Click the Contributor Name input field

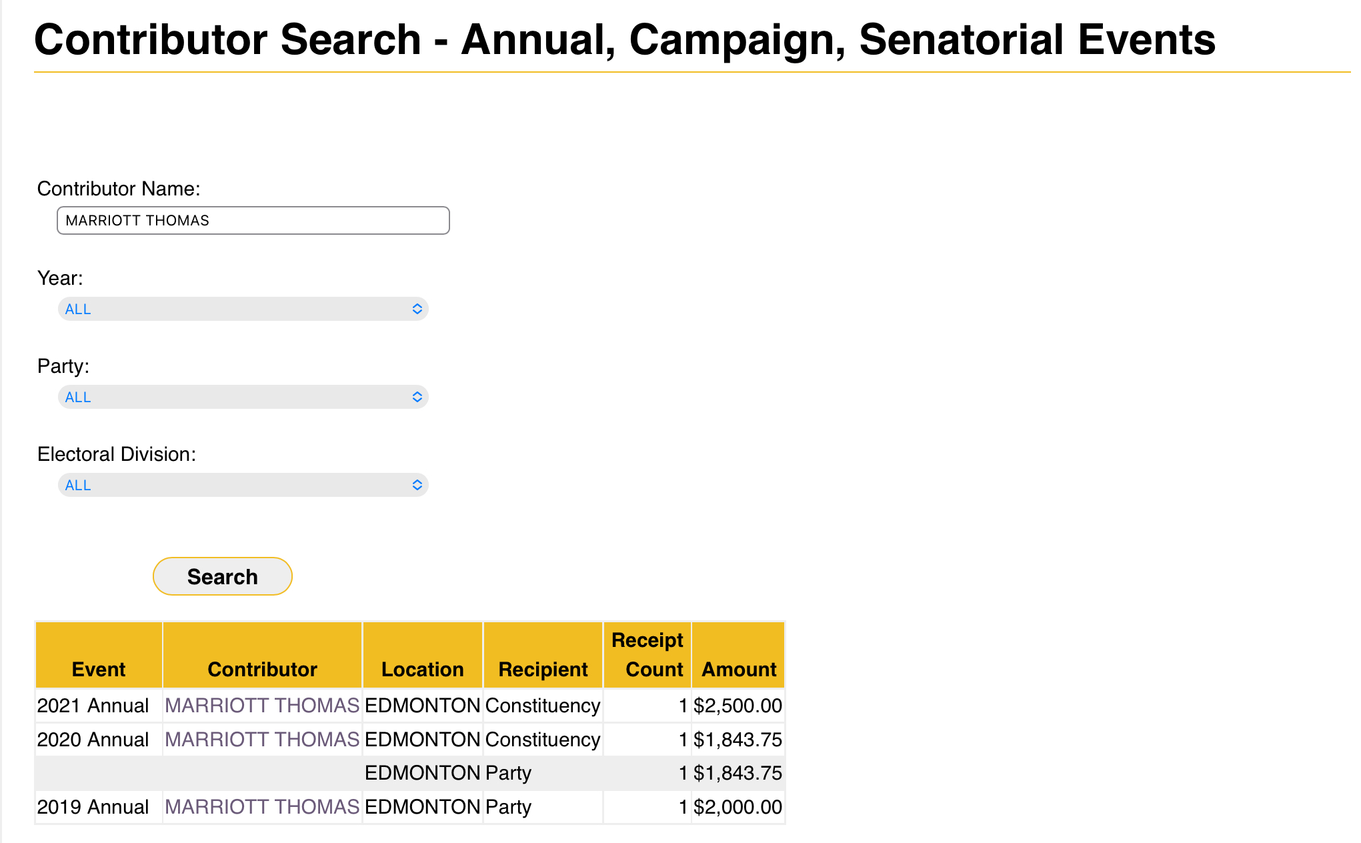[253, 221]
